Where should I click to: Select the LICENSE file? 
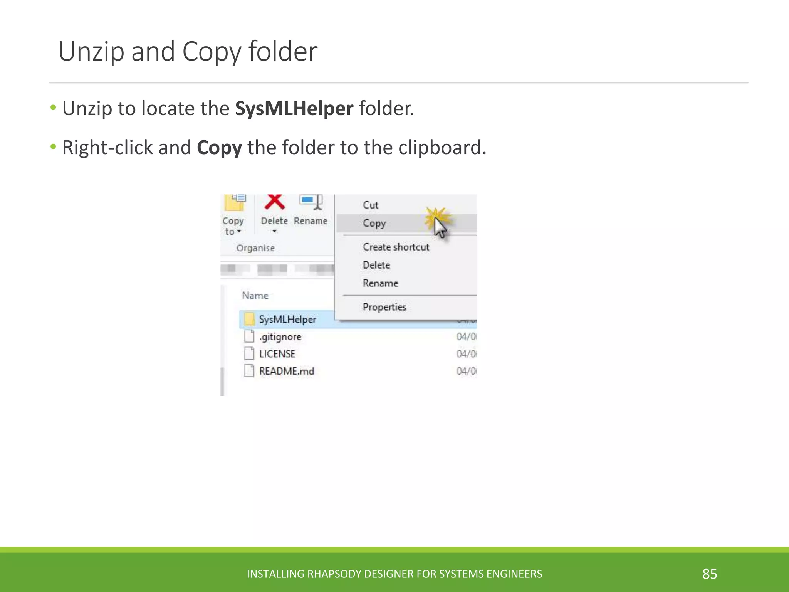(x=277, y=354)
